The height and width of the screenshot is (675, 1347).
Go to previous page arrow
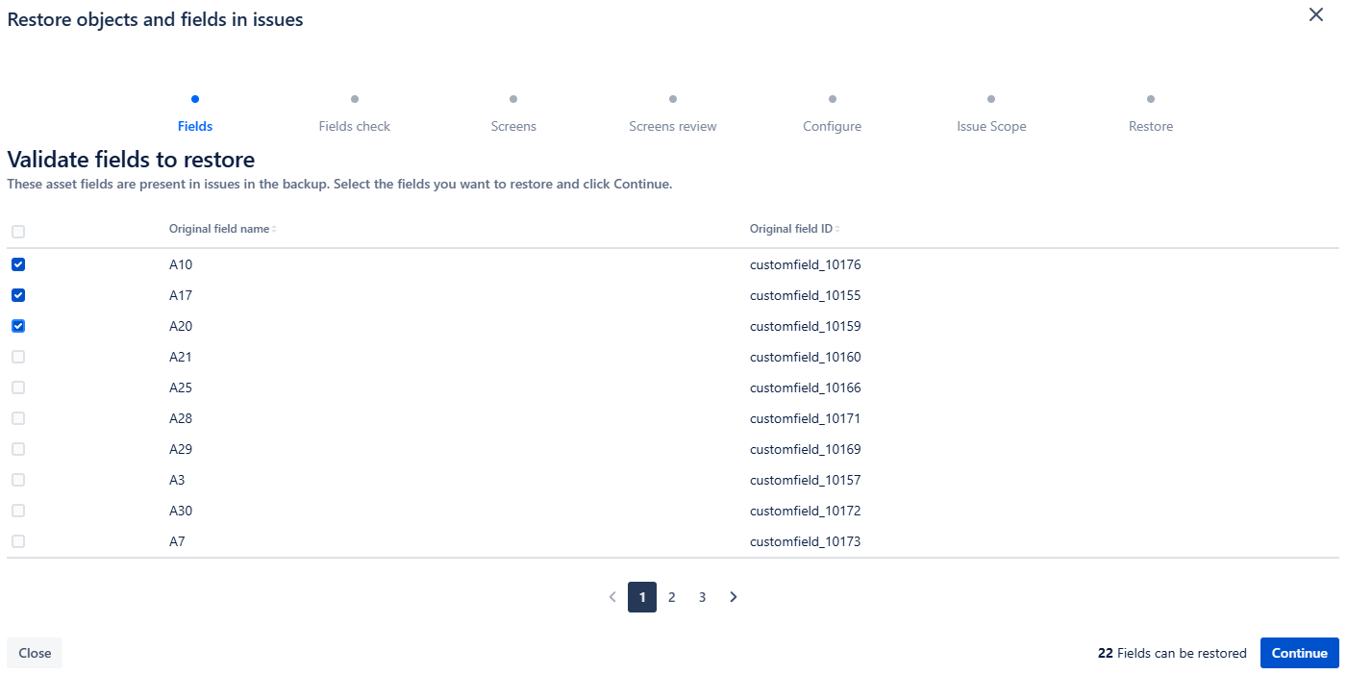point(612,597)
